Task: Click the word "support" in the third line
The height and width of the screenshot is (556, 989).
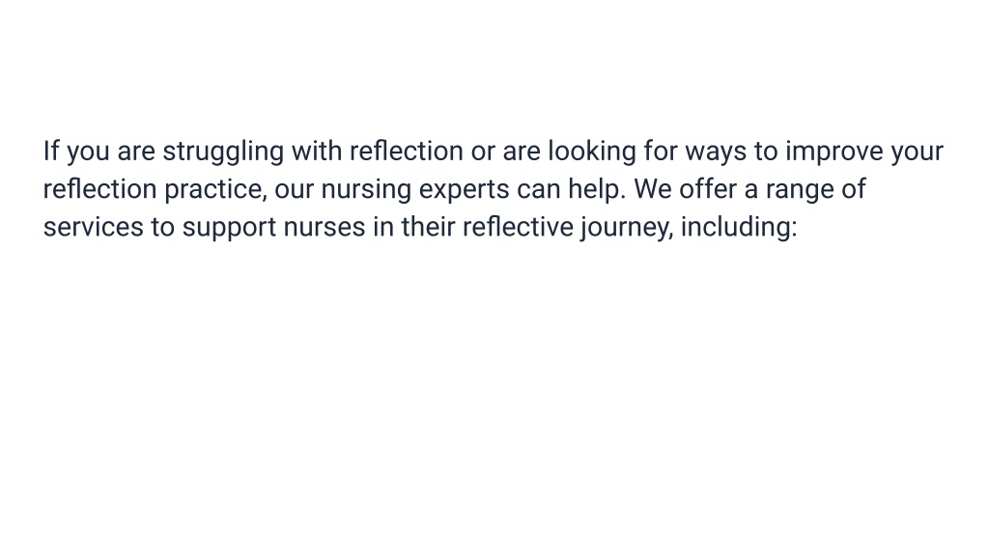Action: [x=230, y=229]
